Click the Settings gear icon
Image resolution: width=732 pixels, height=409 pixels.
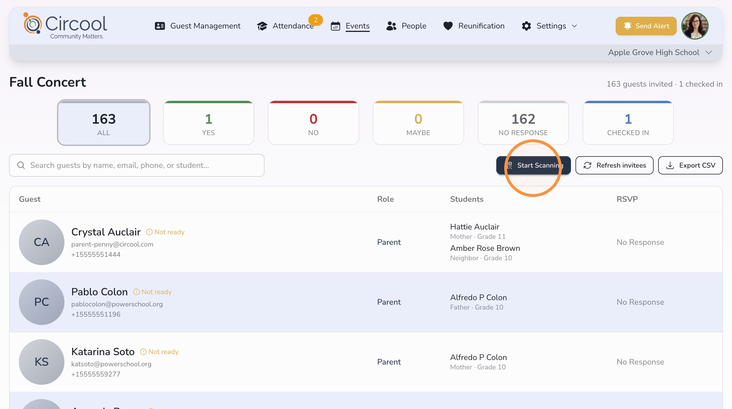tap(526, 26)
